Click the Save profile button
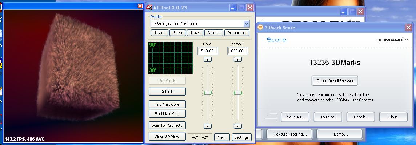This screenshot has height=145, width=416. click(x=177, y=33)
